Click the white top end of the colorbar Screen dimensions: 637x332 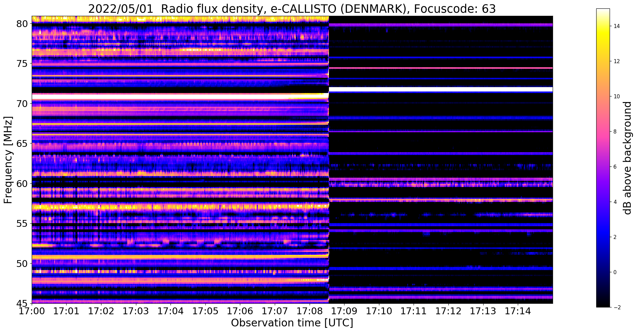[x=603, y=11]
